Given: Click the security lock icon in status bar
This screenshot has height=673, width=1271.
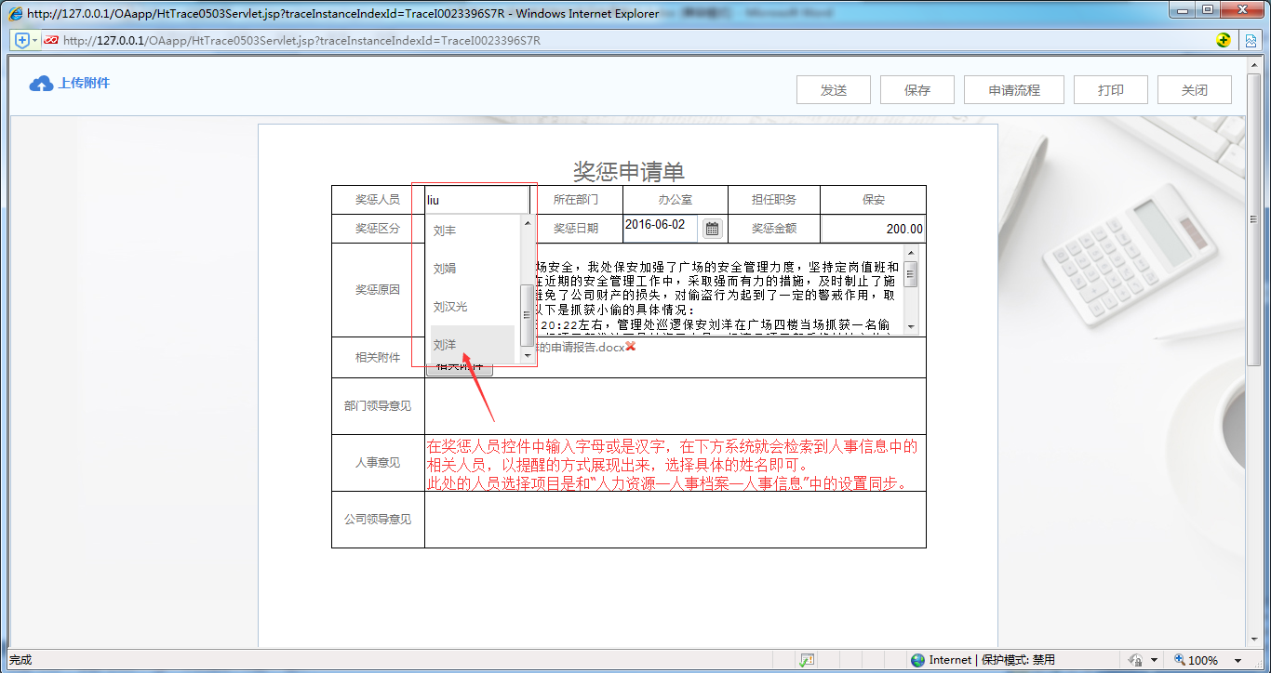Looking at the screenshot, I should click(1135, 660).
